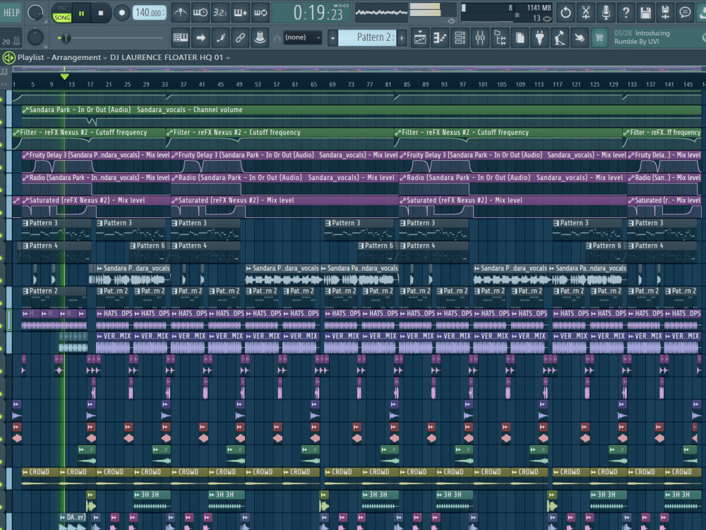Enable wait for input before playing
The image size is (706, 530).
(201, 13)
